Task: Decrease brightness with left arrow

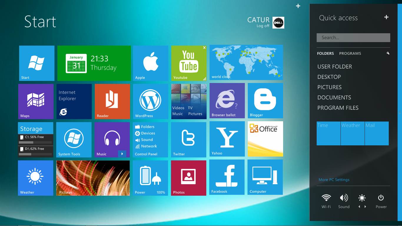Action: [x=359, y=207]
